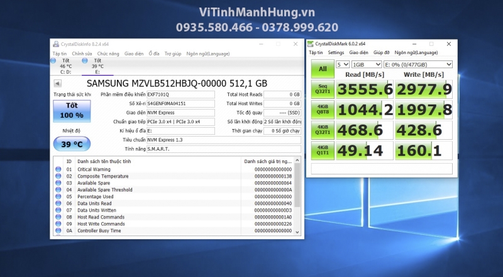Click the Host Read Commands status circle
Screen dimensions: 503x277
[58, 217]
